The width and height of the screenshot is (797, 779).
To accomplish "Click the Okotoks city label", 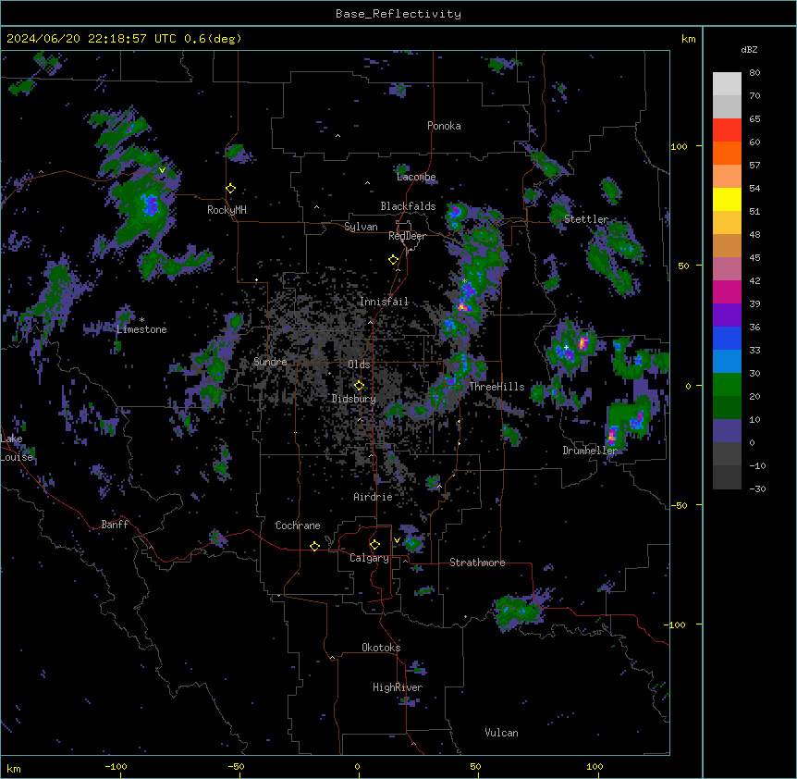I will pos(381,648).
